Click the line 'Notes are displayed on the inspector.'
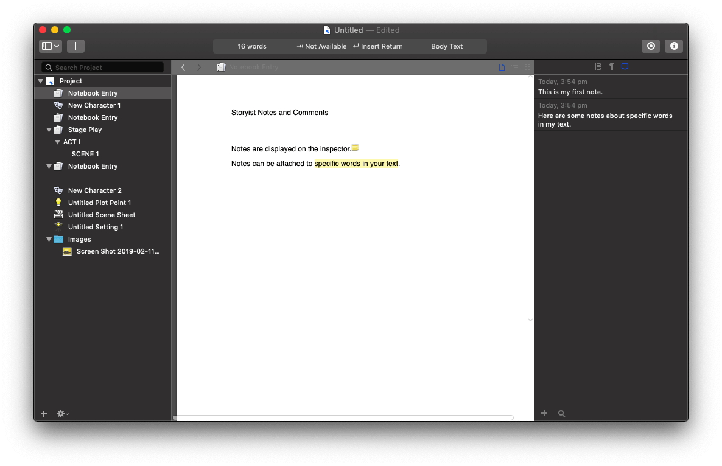The width and height of the screenshot is (722, 466). (291, 149)
